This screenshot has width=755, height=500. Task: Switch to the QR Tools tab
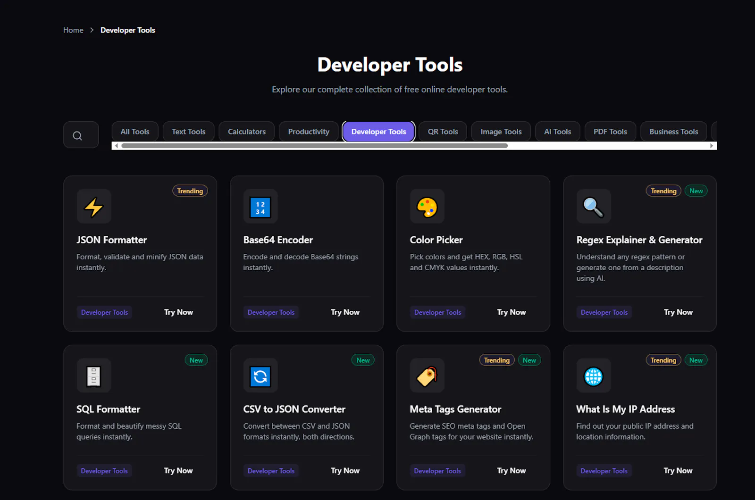click(443, 132)
